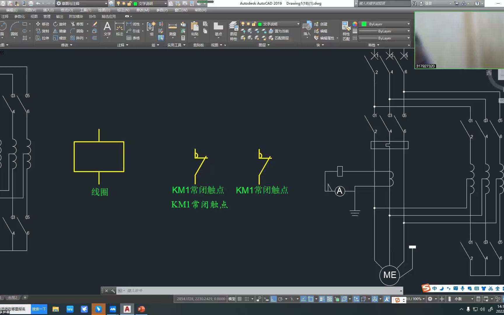Click the 匹配图层 button
This screenshot has height=315, width=504.
pos(279,38)
